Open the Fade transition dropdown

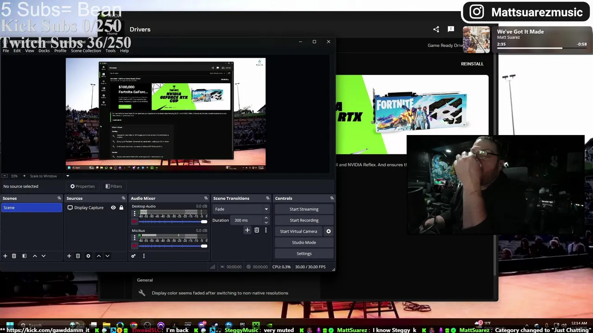(241, 209)
